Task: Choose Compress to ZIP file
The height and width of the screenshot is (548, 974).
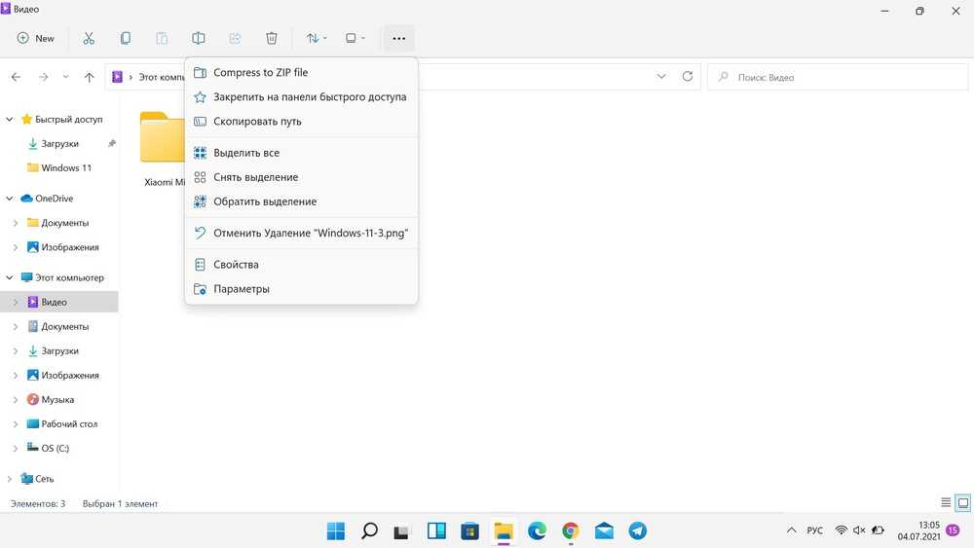Action: point(260,72)
